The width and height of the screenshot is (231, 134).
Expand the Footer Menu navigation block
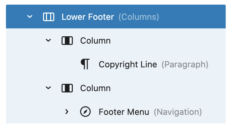point(67,112)
